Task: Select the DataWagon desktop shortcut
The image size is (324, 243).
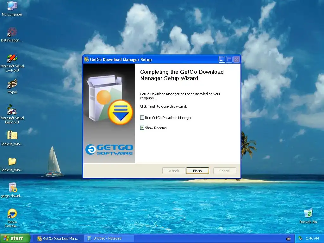Action: pyautogui.click(x=12, y=35)
